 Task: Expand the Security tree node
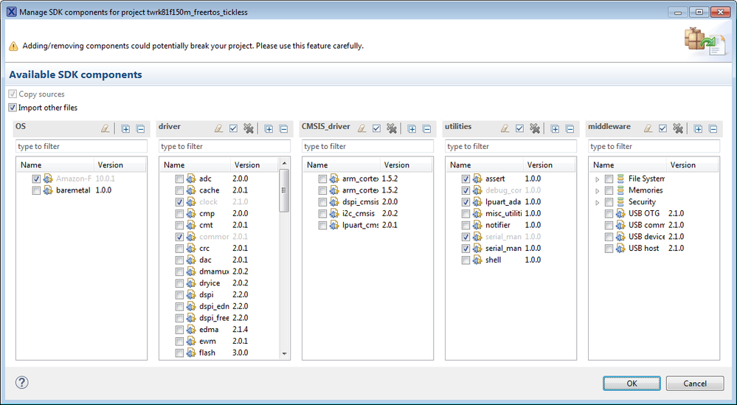tap(597, 202)
